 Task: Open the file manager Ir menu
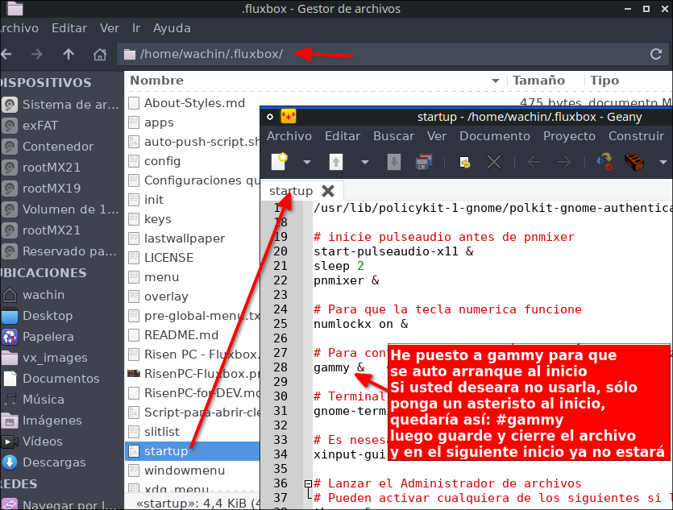click(x=136, y=28)
